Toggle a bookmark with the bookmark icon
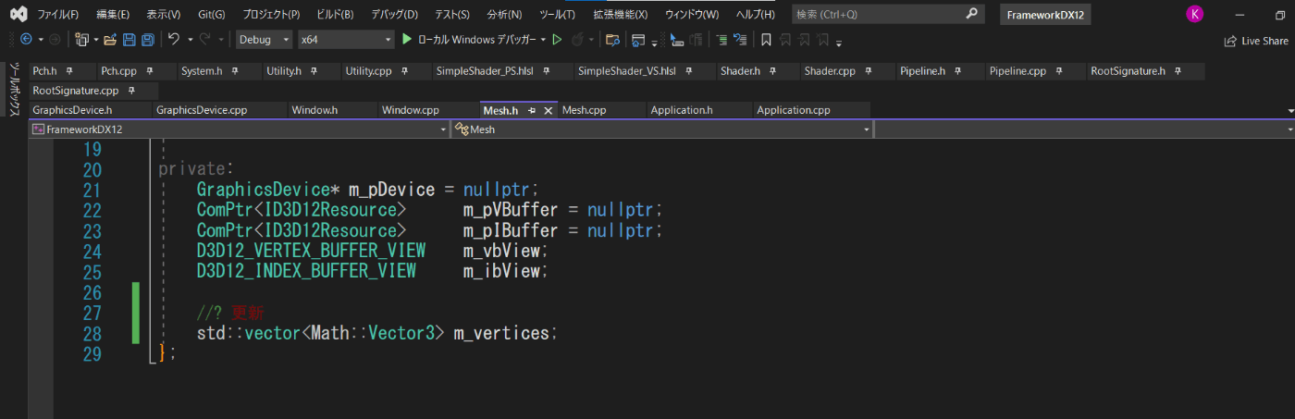Image resolution: width=1295 pixels, height=419 pixels. (x=766, y=39)
